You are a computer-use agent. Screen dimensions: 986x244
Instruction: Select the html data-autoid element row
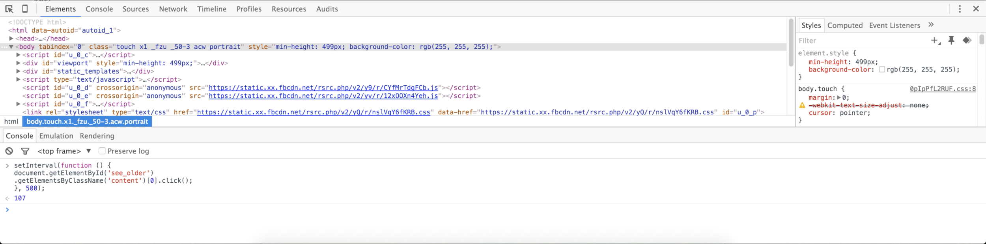pos(64,30)
